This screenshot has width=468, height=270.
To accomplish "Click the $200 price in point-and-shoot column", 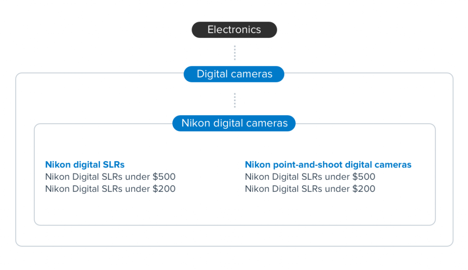I will (363, 189).
